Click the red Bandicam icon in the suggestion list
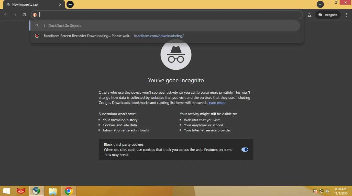Viewport: 352px width, 196px height. [x=37, y=36]
